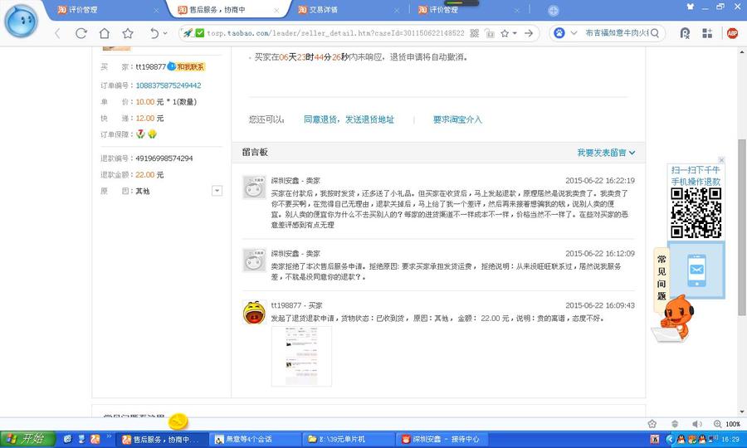
Task: Show hidden system tray icons arrow
Action: pyautogui.click(x=670, y=439)
